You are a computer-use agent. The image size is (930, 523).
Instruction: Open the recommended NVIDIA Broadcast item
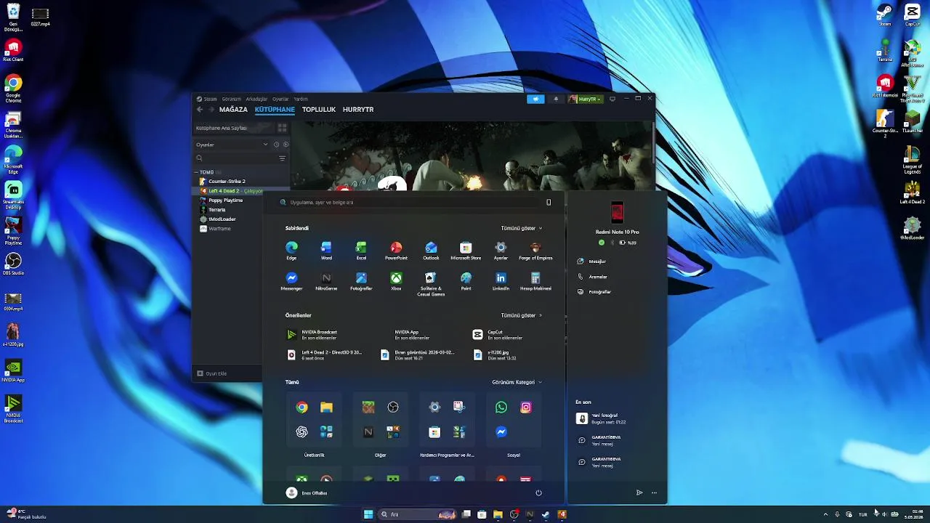pyautogui.click(x=312, y=334)
